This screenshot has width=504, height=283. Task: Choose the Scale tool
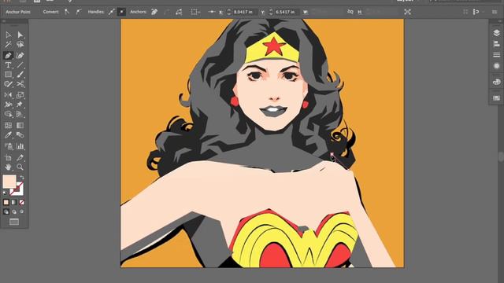coord(20,95)
